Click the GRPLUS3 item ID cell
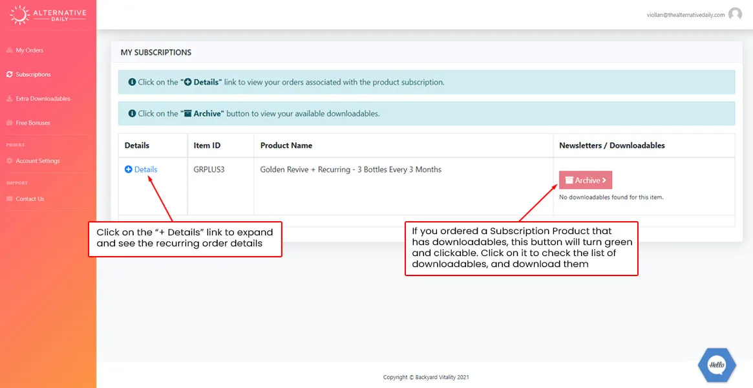Screen dimensions: 753x388 pyautogui.click(x=209, y=169)
